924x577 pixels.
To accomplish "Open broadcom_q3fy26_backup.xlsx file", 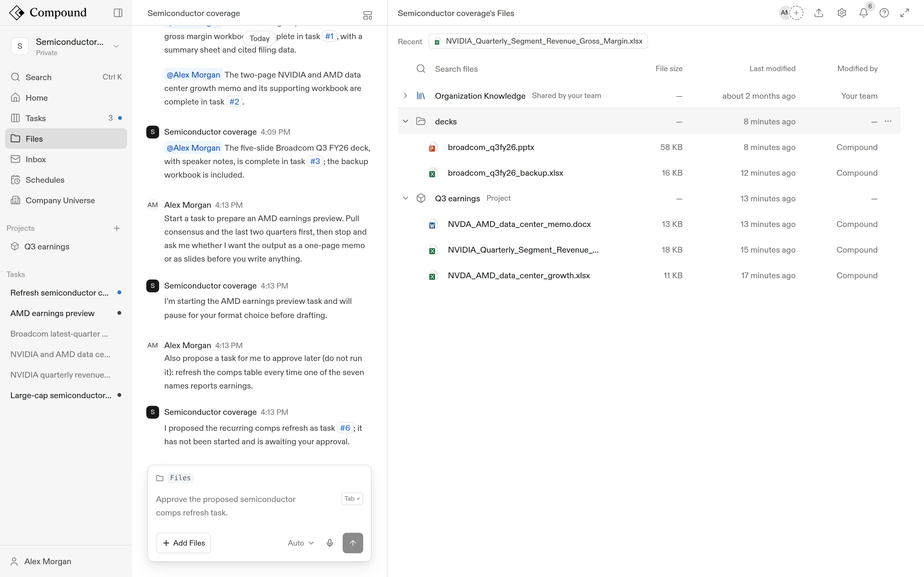I will pyautogui.click(x=506, y=173).
